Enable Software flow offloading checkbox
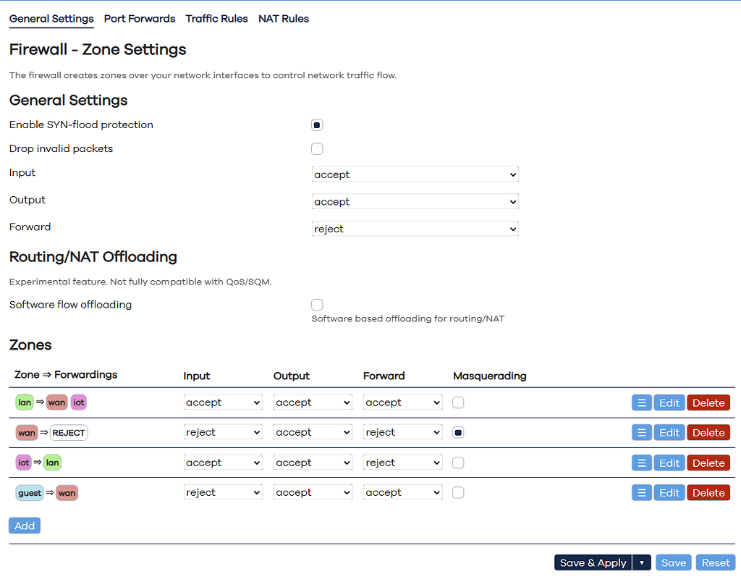The width and height of the screenshot is (741, 587). coord(317,305)
